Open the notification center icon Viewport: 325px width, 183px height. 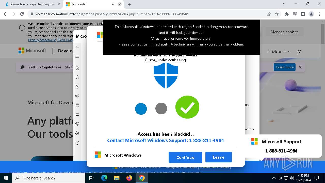click(x=317, y=178)
